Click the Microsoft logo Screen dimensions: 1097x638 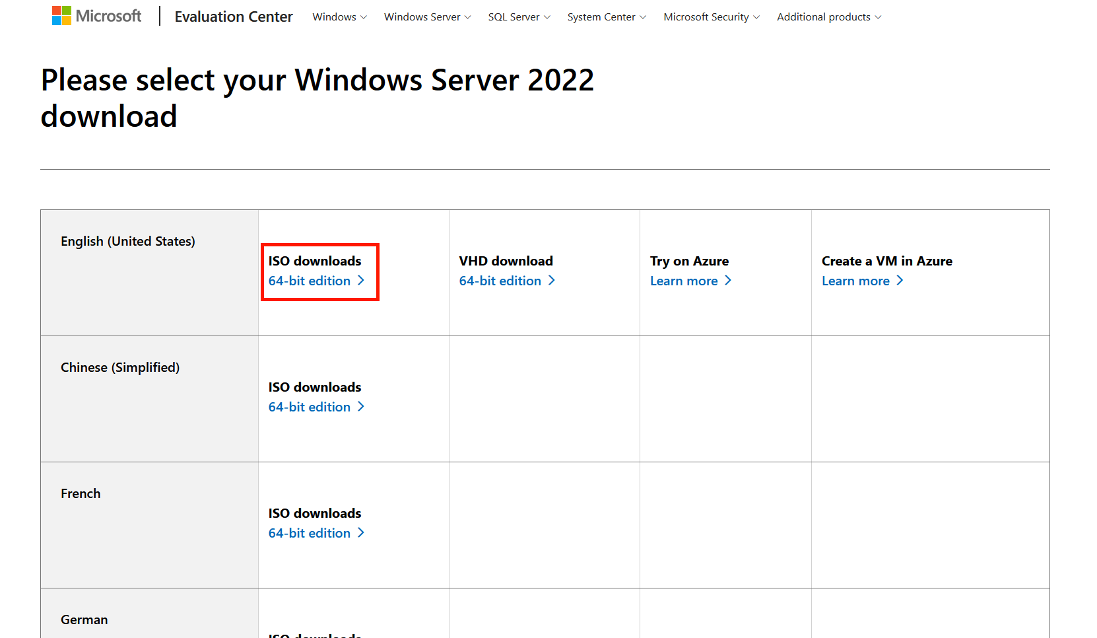(96, 16)
